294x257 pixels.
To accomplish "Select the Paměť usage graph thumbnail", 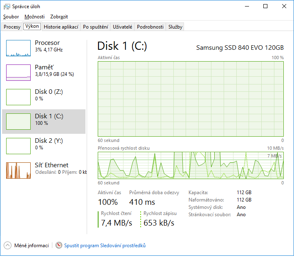I will (x=18, y=73).
